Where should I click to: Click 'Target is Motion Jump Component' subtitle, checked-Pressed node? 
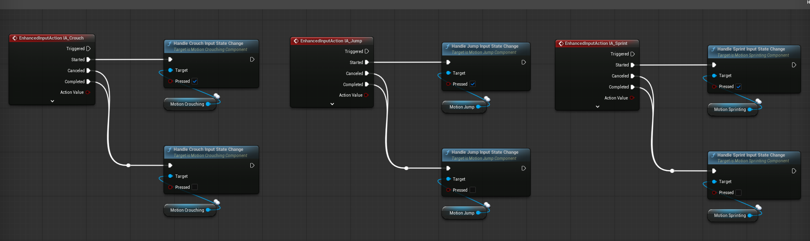coord(484,52)
